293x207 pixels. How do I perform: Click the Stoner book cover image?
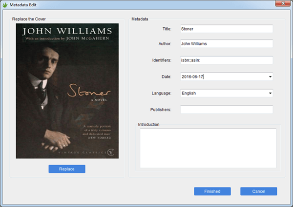point(67,91)
